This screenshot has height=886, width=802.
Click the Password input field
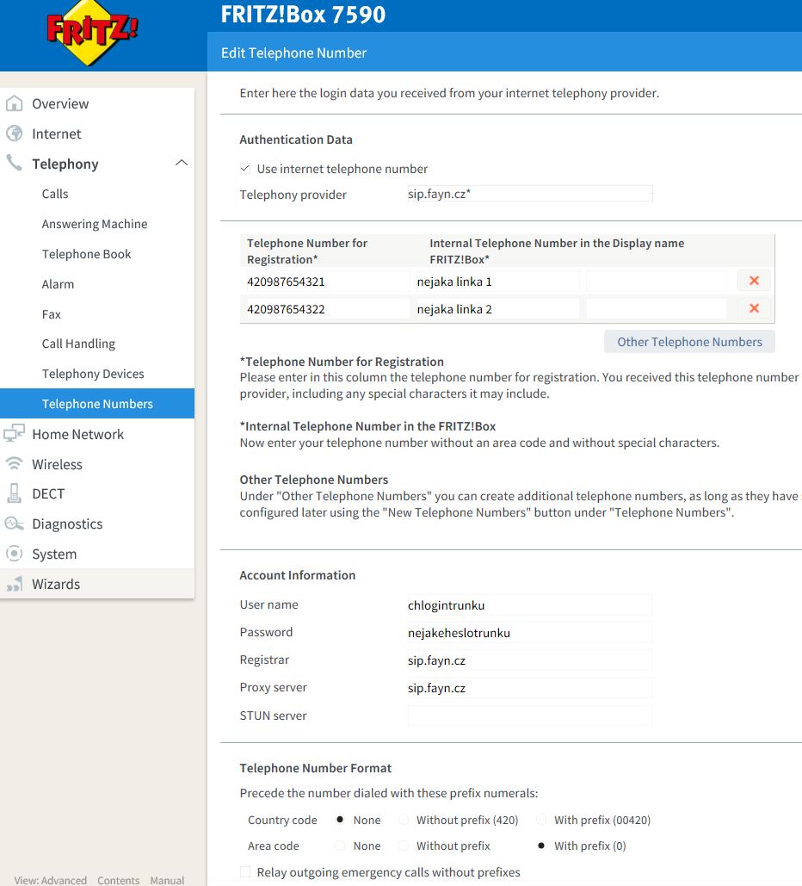point(529,632)
